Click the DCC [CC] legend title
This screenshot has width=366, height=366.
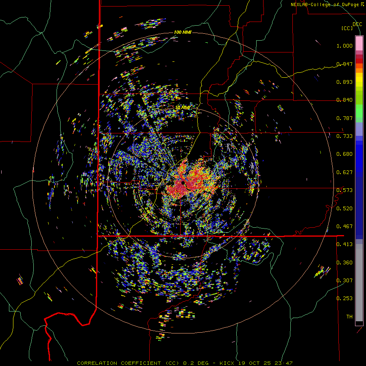point(352,26)
